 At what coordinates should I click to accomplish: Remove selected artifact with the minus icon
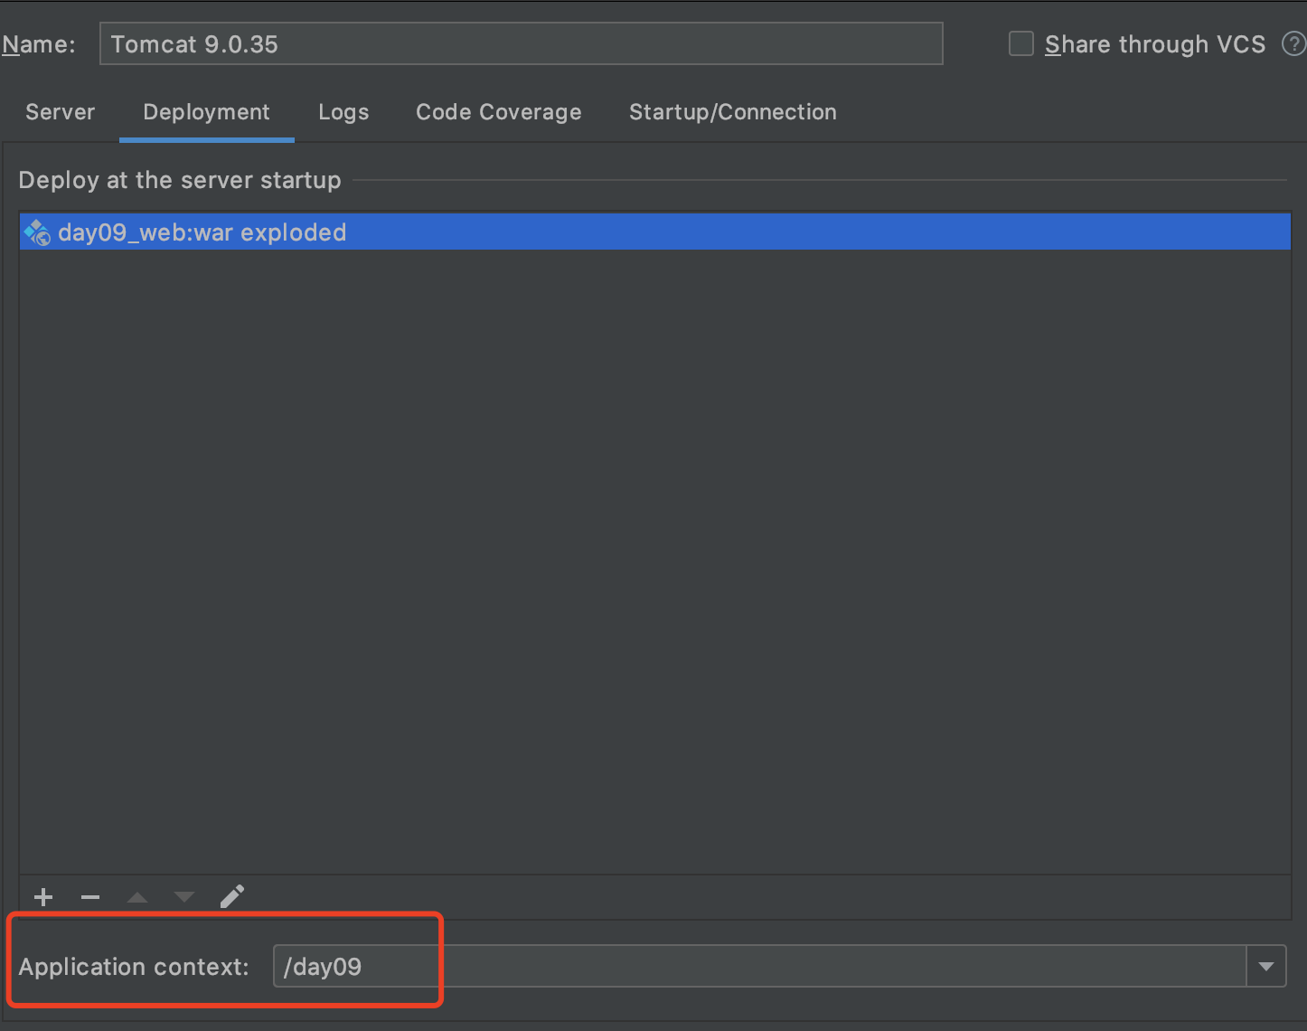(x=90, y=897)
